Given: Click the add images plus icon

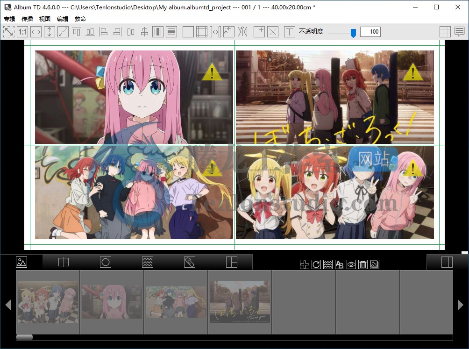Looking at the screenshot, I should pos(305,264).
